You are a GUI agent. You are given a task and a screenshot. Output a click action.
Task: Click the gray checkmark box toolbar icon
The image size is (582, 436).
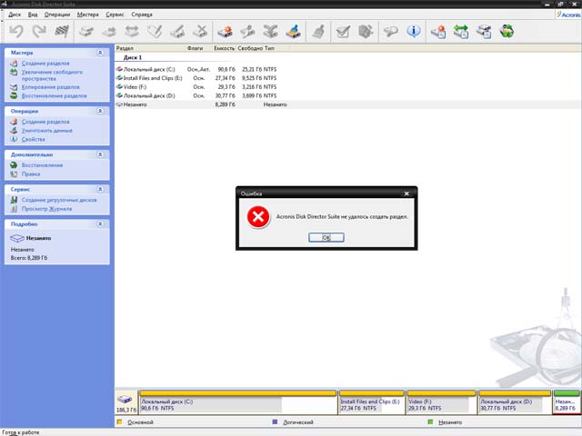tap(343, 32)
